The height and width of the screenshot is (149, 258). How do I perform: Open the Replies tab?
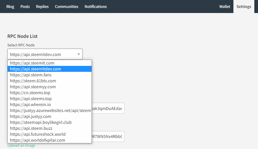pos(42,7)
